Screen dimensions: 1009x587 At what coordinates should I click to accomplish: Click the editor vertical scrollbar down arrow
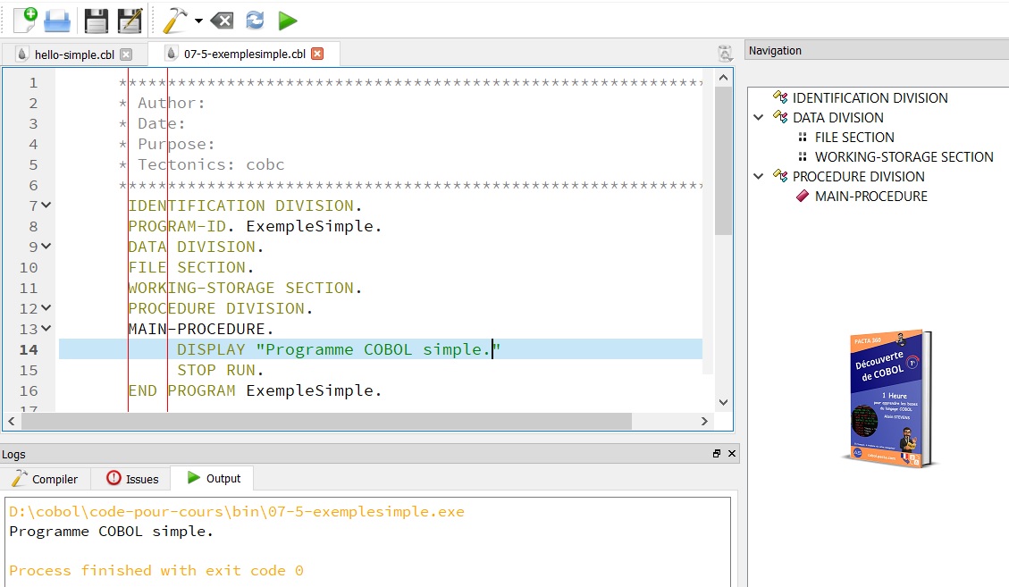click(723, 402)
